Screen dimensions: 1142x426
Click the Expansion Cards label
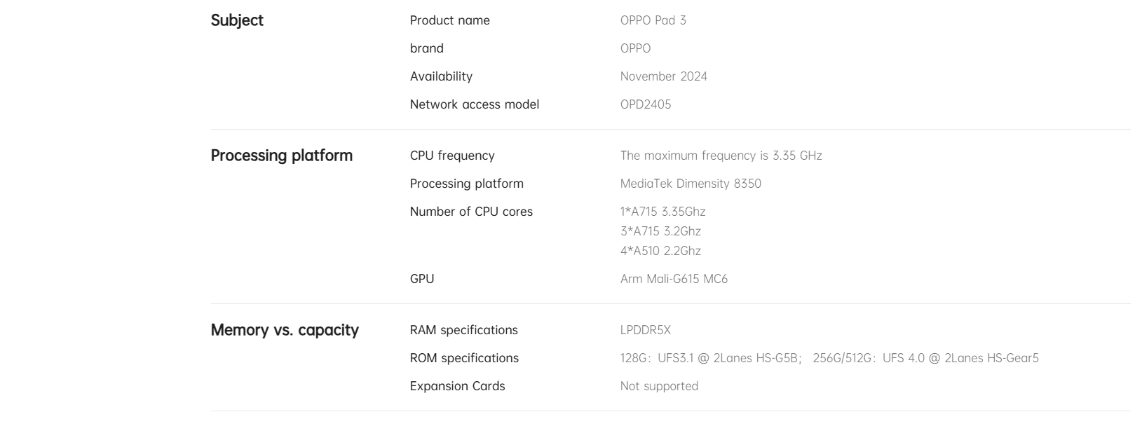click(457, 386)
